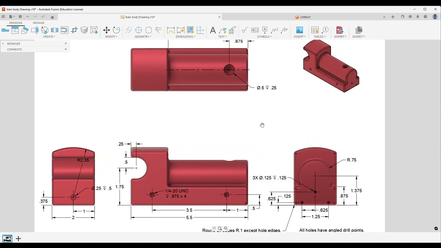This screenshot has width=441, height=248.
Task: Undo the last action
Action: 28,17
